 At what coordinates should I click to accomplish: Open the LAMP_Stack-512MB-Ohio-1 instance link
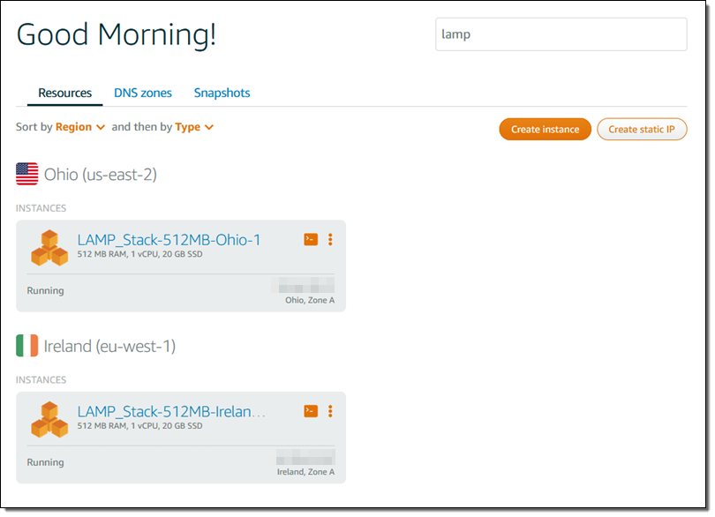[x=169, y=239]
